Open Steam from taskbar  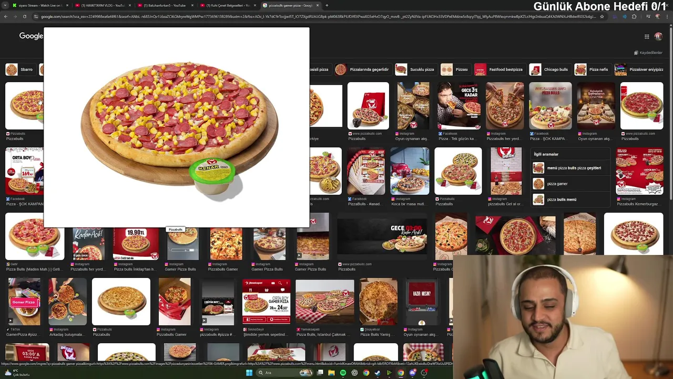pyautogui.click(x=378, y=373)
